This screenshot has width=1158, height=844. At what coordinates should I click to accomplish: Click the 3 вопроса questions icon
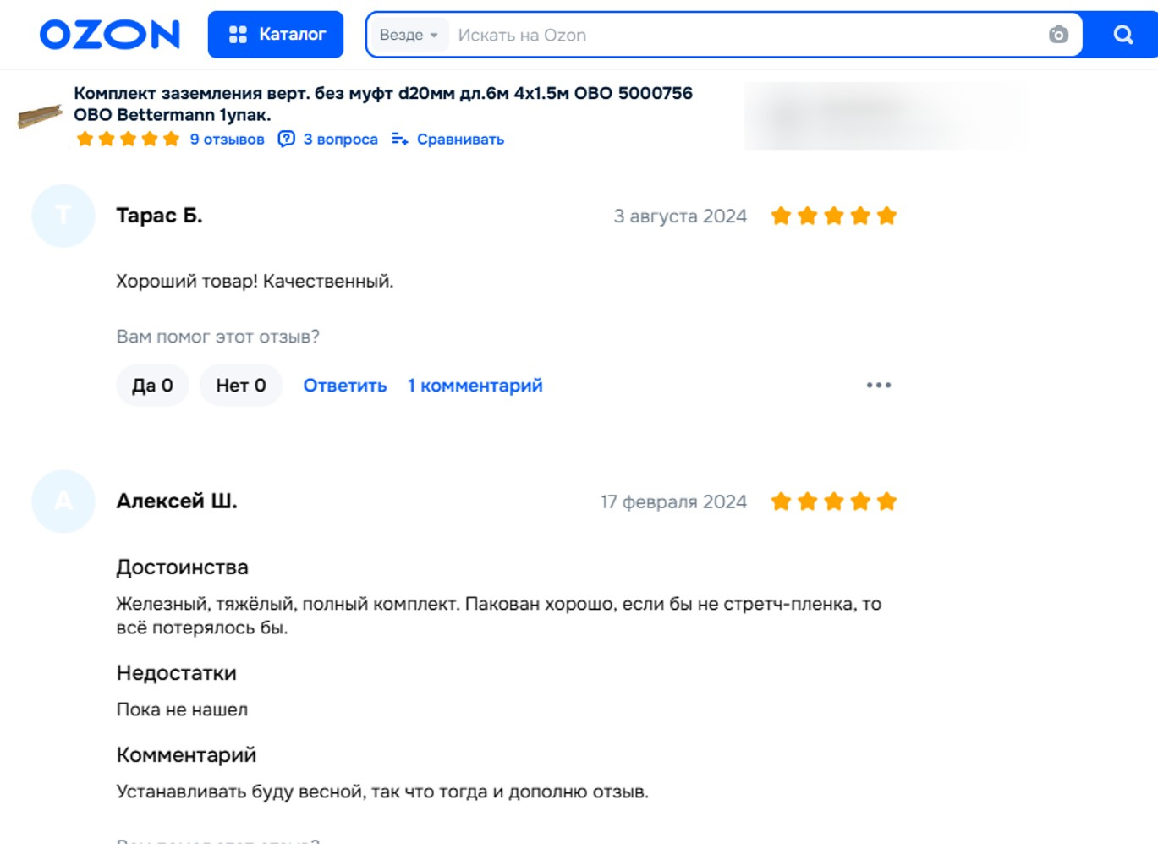[x=287, y=139]
